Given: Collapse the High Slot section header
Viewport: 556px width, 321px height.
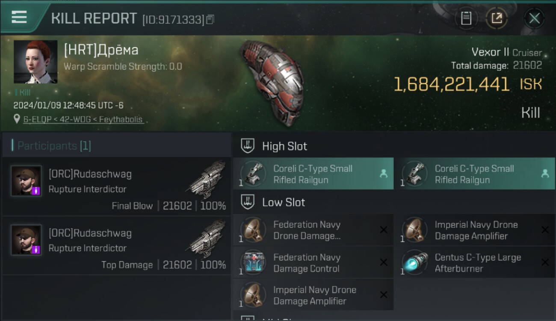Looking at the screenshot, I should (x=284, y=146).
